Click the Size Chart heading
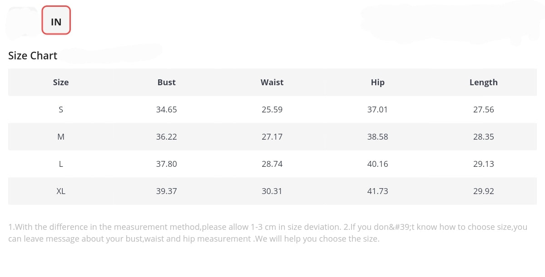Viewport: 545px width, 277px height. coord(33,56)
